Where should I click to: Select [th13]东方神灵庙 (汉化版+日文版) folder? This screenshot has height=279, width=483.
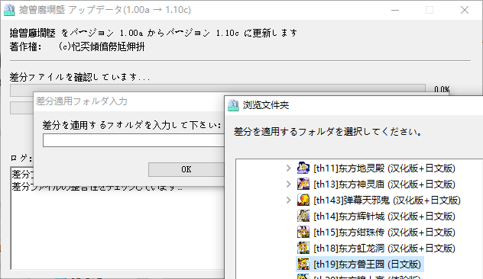point(384,184)
